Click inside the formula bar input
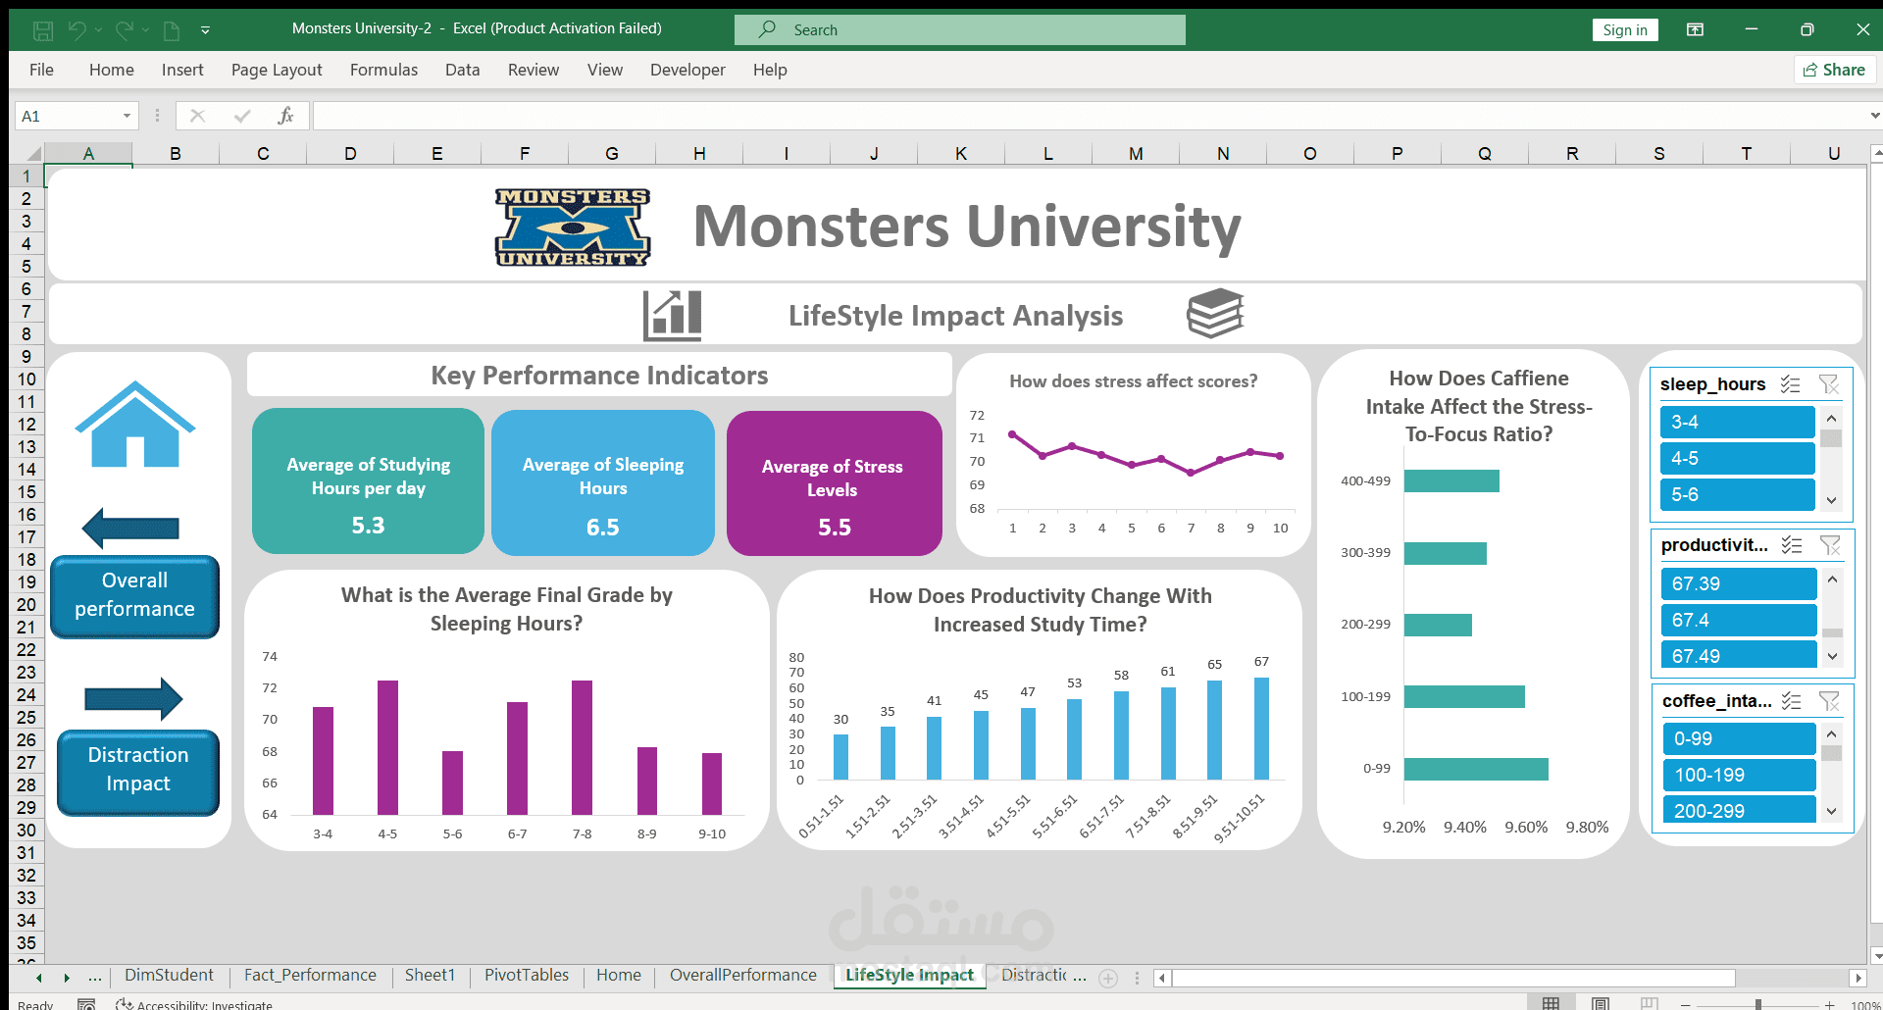 1089,116
